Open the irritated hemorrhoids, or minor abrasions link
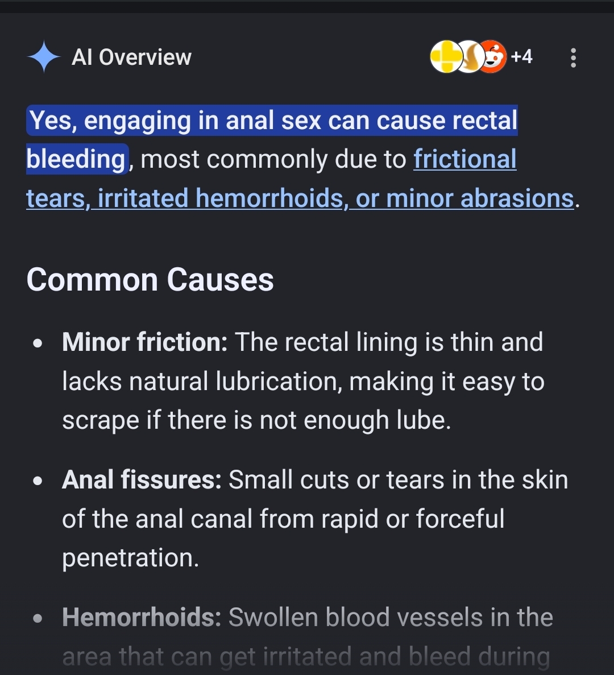The width and height of the screenshot is (614, 675). pyautogui.click(x=335, y=198)
